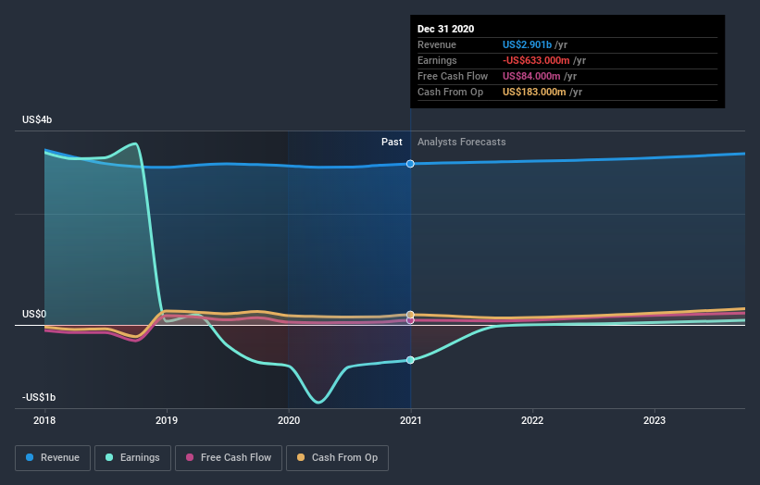Click the Analysts Forecasts label
The image size is (760, 485).
point(461,142)
